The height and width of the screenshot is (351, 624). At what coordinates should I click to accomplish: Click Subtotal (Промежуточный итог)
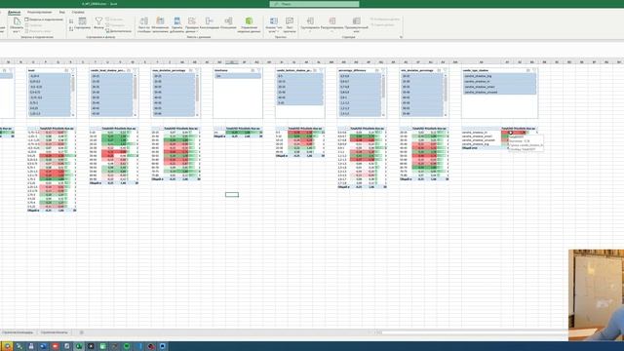(356, 25)
